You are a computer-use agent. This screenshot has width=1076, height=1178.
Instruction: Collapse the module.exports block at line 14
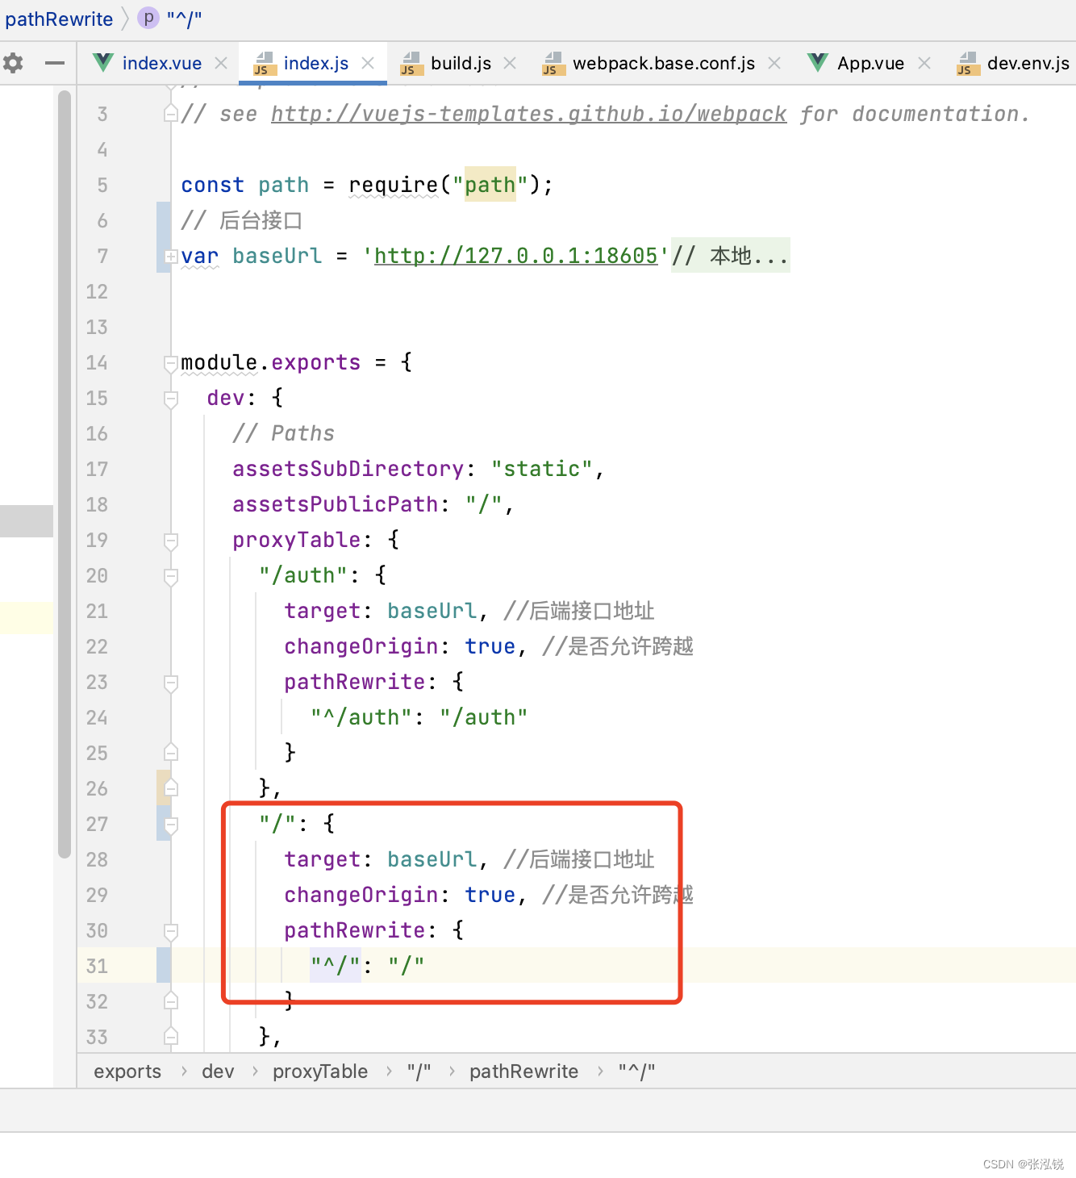pos(170,364)
